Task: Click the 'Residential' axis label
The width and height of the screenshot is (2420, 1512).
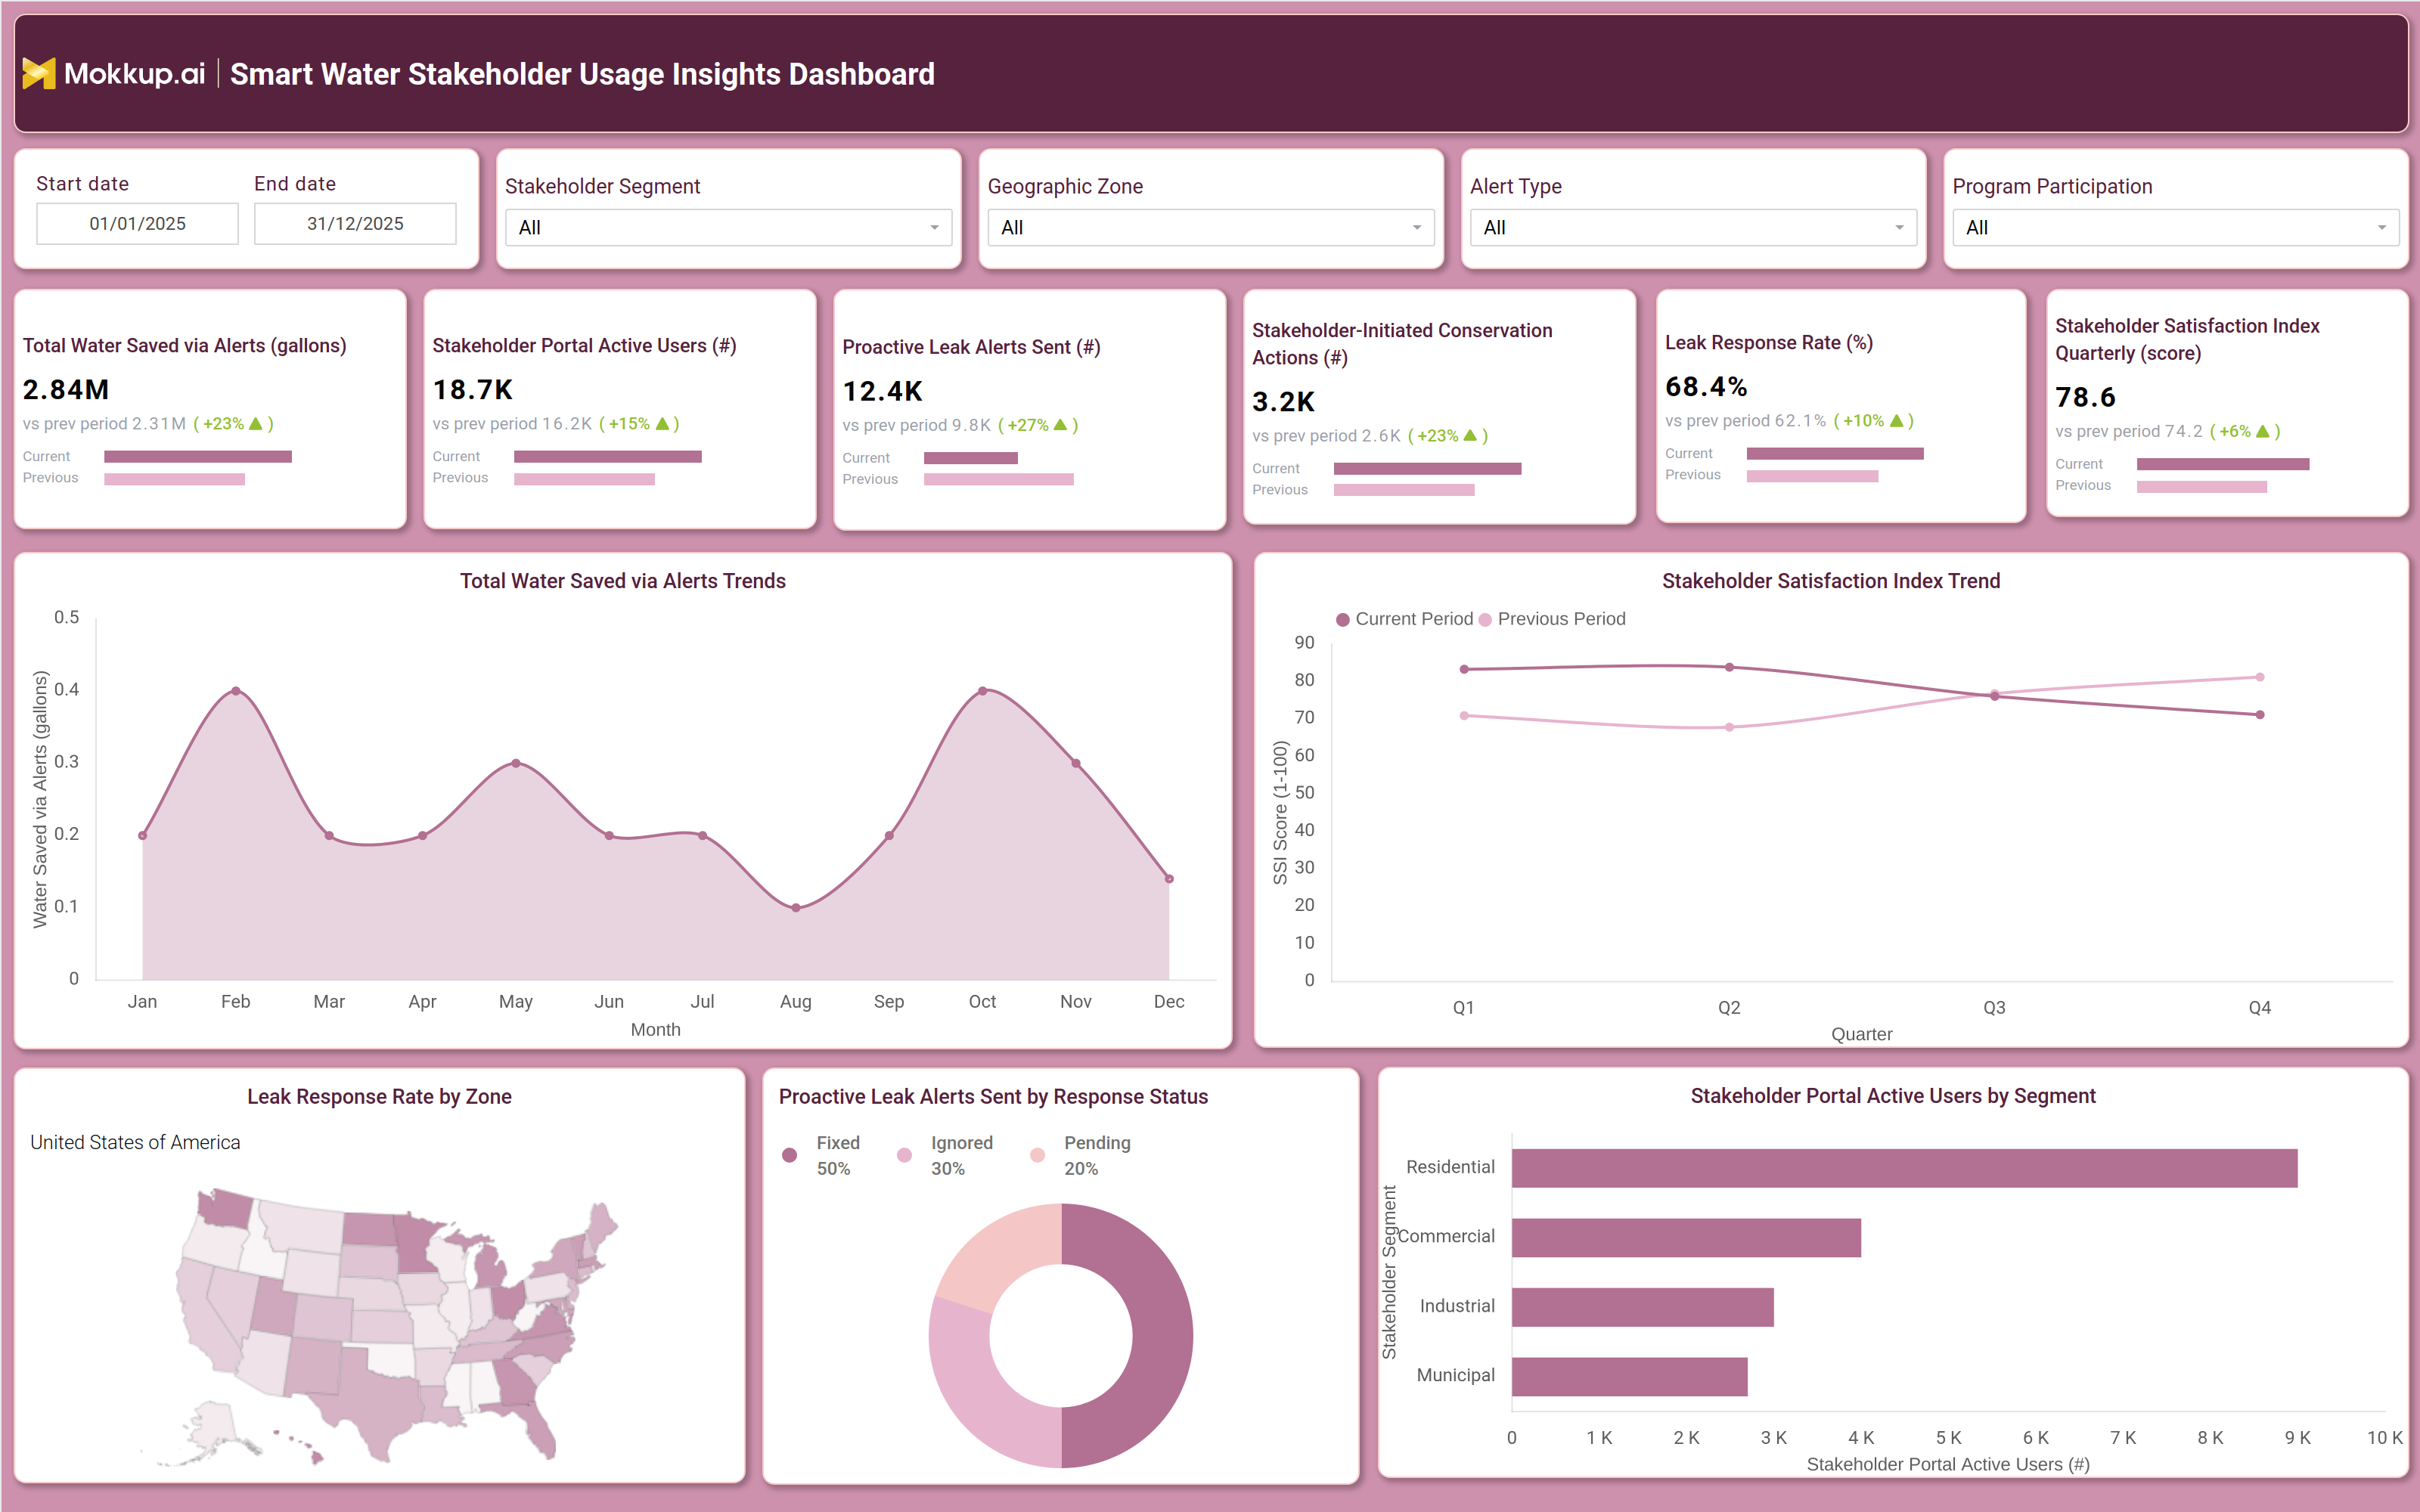Action: (1450, 1168)
